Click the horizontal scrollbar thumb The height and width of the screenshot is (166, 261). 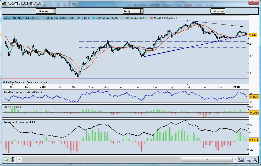(207, 159)
